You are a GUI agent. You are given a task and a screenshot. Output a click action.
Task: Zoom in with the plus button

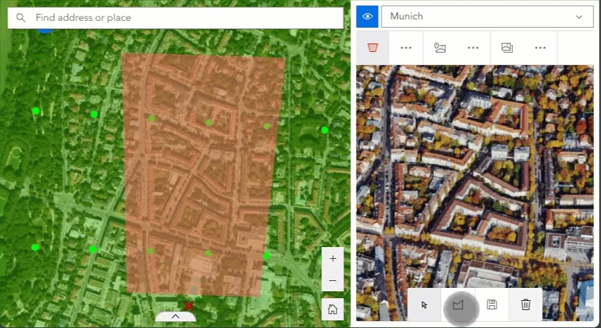(x=332, y=259)
